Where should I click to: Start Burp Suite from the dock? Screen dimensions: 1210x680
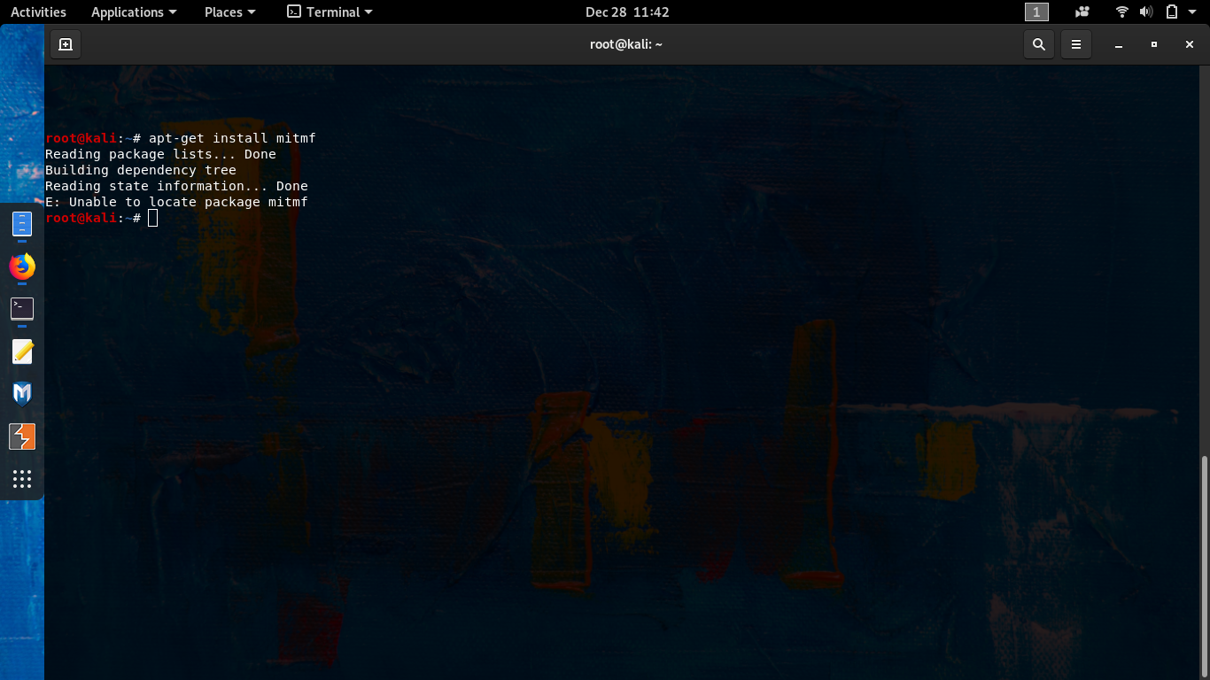click(x=22, y=437)
